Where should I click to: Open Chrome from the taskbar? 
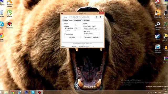point(13,92)
